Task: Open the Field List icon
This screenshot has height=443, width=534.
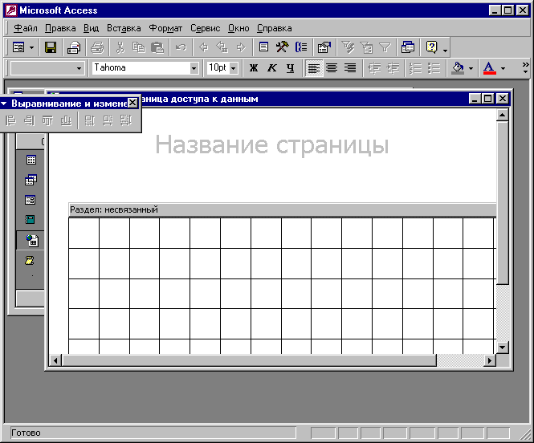Action: tap(263, 47)
